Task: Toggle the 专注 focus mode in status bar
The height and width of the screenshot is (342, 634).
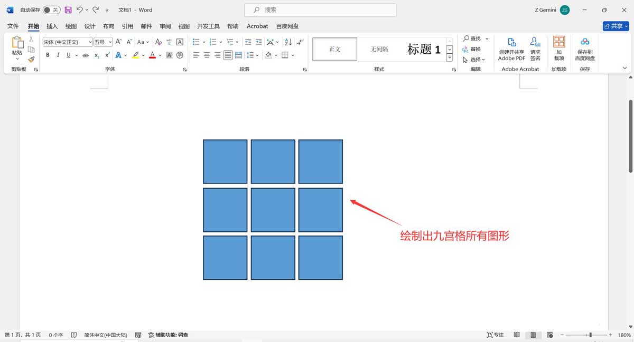Action: [x=495, y=334]
